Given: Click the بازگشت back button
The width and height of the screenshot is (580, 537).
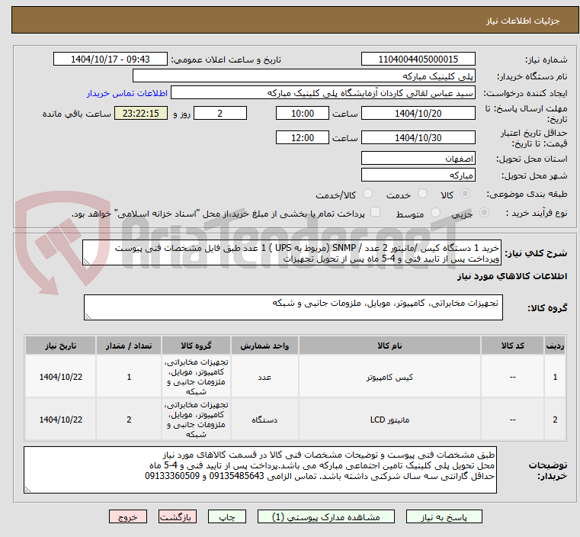Looking at the screenshot, I should [178, 516].
